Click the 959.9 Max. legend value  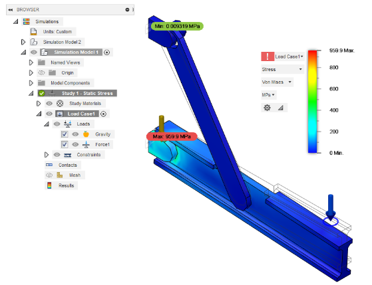[x=342, y=50]
